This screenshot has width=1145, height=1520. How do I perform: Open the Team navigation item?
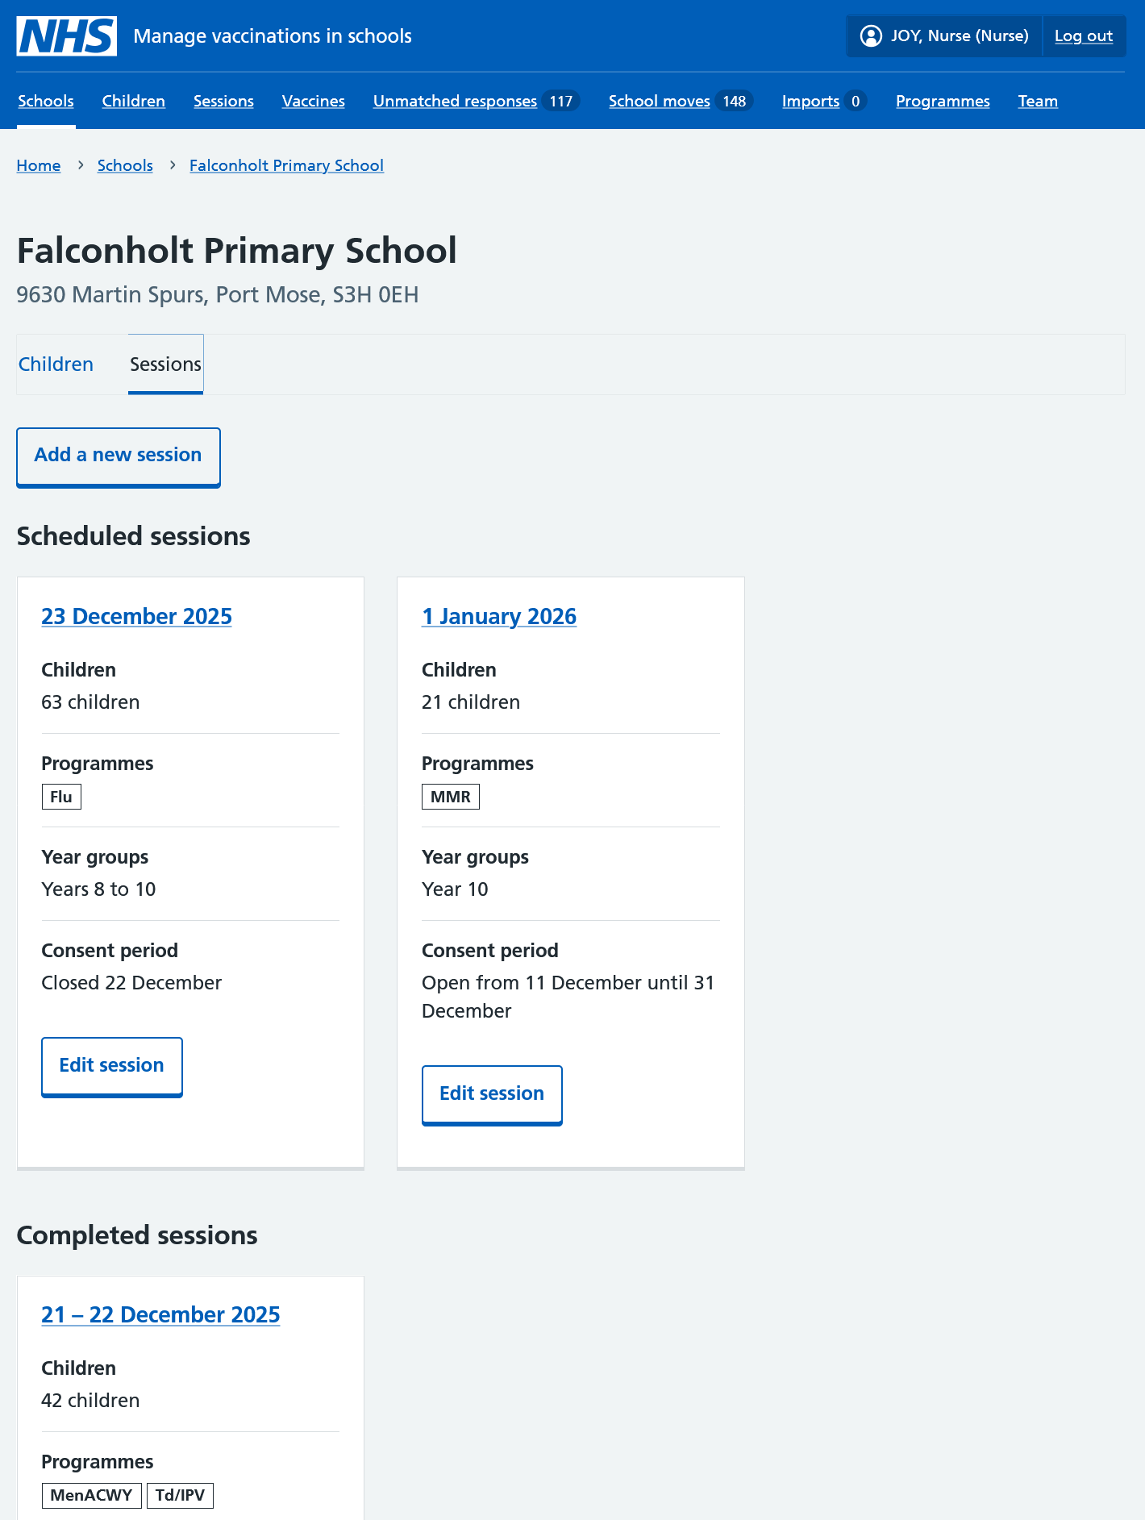coord(1038,101)
